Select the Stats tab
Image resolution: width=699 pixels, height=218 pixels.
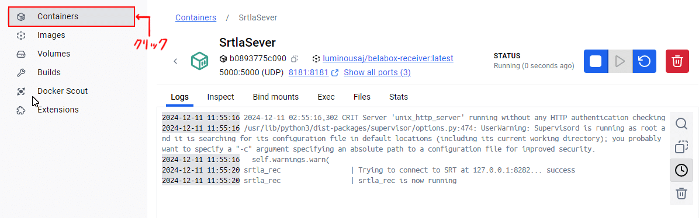click(x=399, y=97)
